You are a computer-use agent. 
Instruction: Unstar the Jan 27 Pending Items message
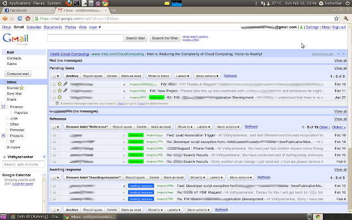[60, 97]
